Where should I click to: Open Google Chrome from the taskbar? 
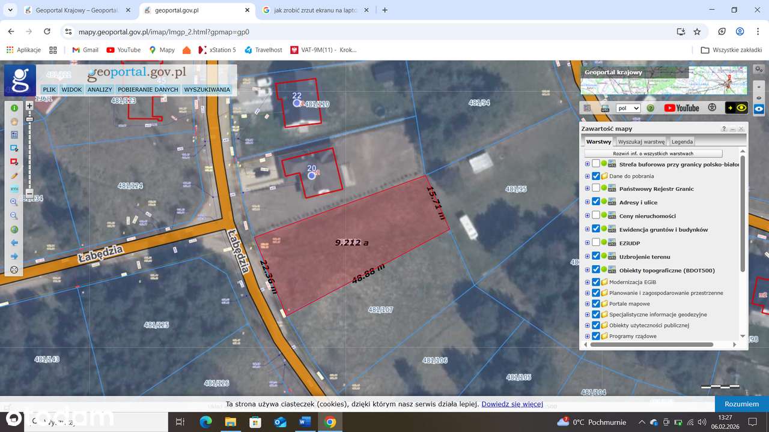(x=330, y=422)
